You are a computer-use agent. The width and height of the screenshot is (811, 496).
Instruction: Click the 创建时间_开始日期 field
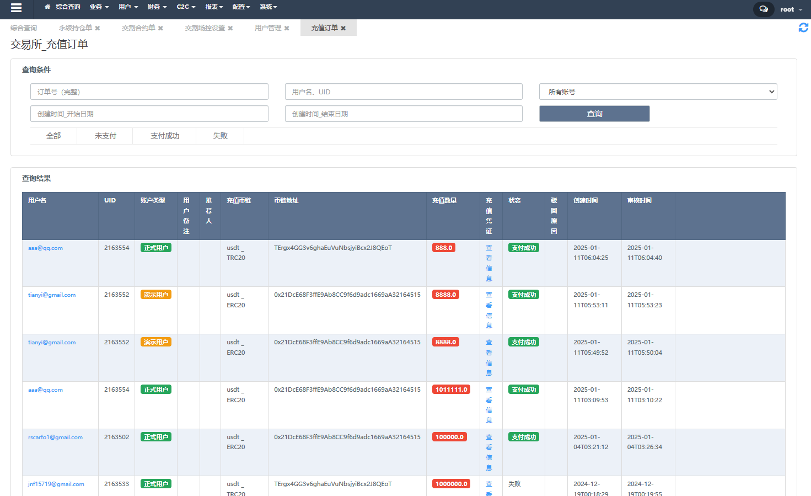point(149,114)
